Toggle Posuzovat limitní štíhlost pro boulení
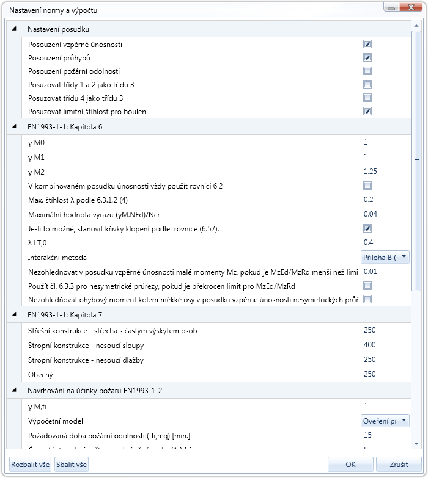Viewport: 428px width, 478px height. 367,111
